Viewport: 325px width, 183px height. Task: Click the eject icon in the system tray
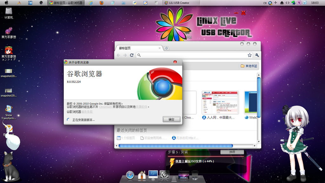pos(282,3)
